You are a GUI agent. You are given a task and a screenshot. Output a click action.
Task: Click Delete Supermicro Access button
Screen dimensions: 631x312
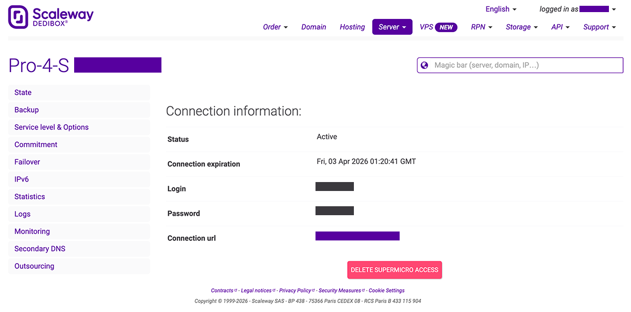[394, 270]
